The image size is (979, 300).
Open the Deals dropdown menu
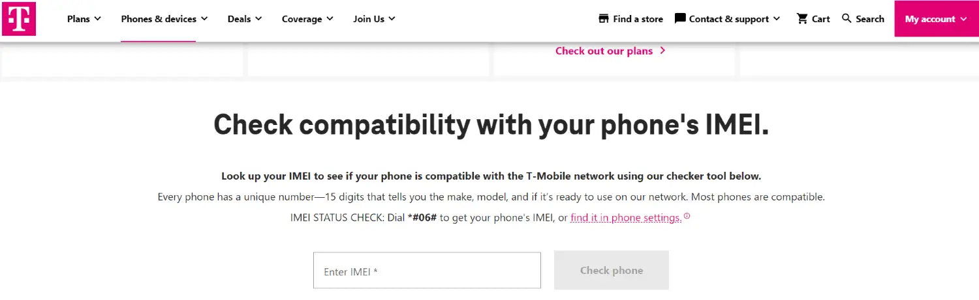[245, 19]
